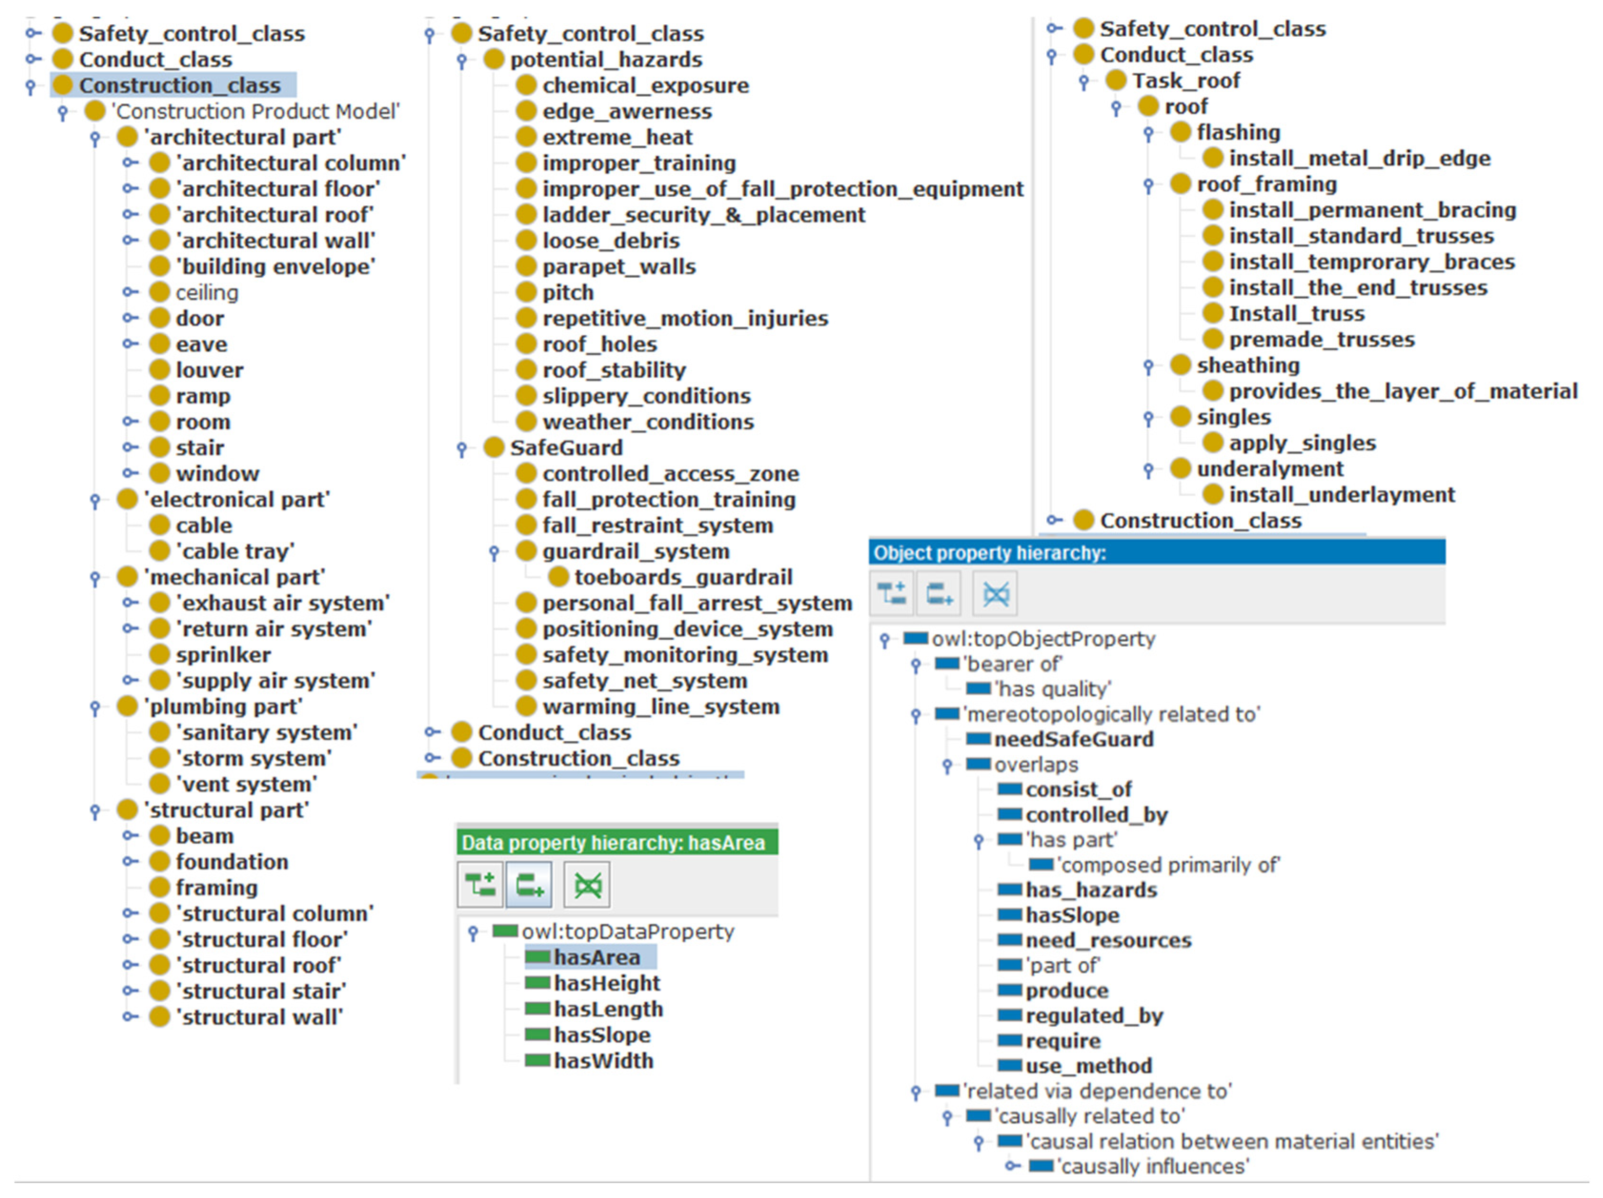Select the Construction_class highlighted item

179,86
